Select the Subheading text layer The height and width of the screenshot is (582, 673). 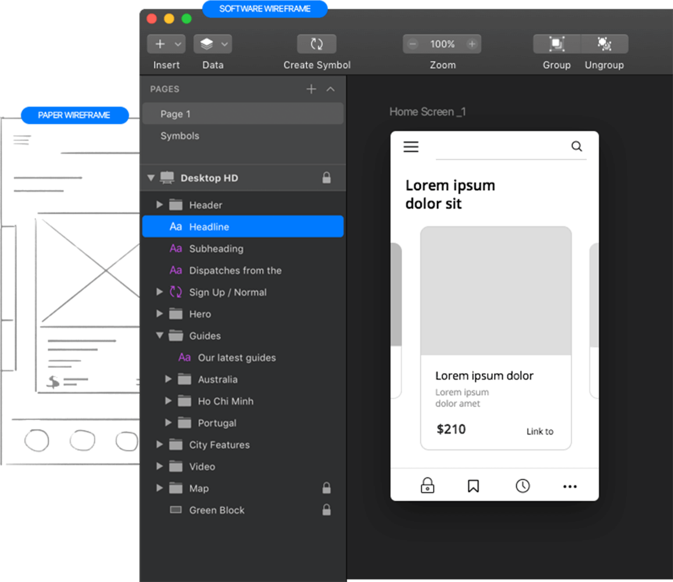coord(215,248)
